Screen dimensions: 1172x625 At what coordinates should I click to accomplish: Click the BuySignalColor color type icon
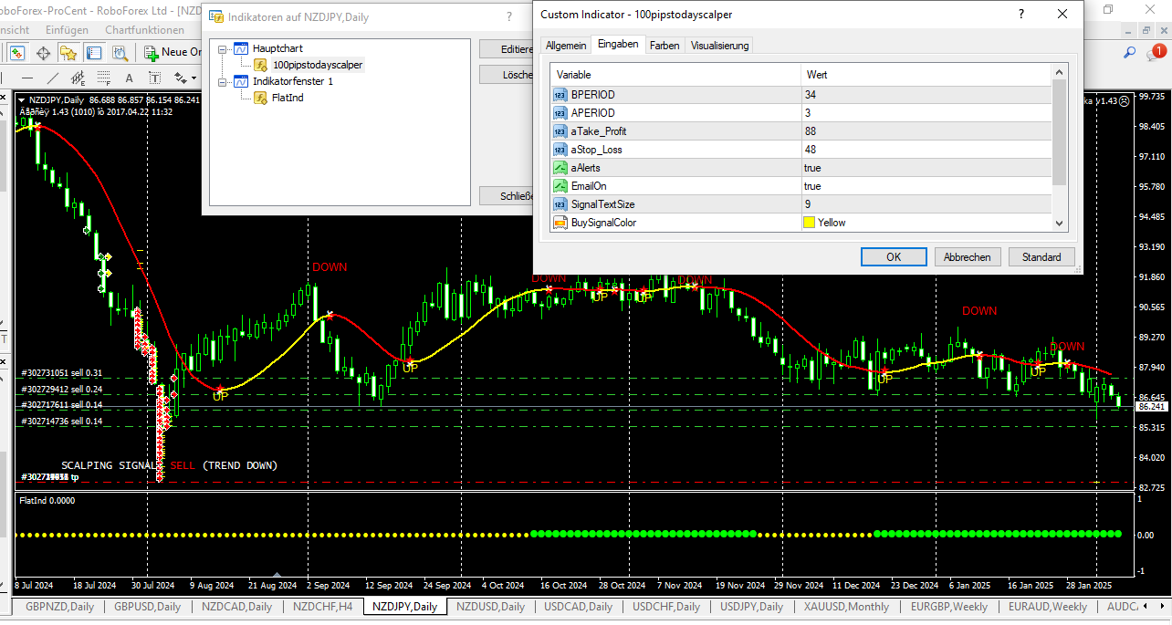point(560,223)
